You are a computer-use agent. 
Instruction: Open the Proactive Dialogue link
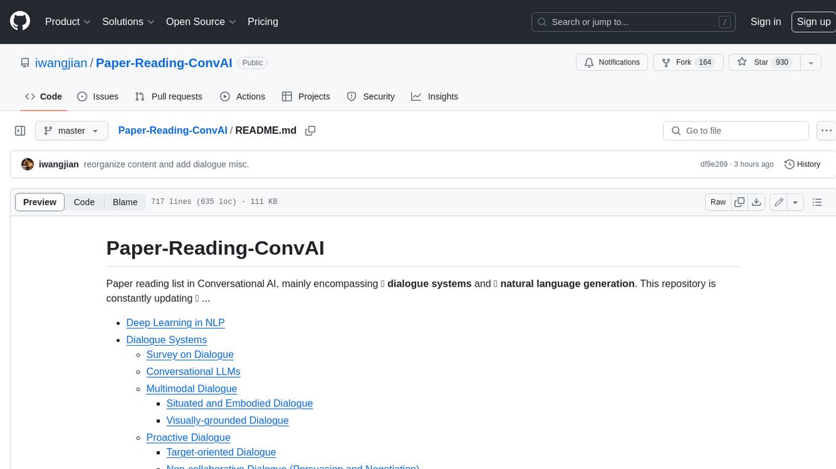click(188, 438)
